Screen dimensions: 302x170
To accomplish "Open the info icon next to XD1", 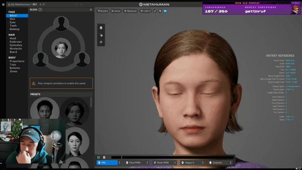I will tap(44, 4).
